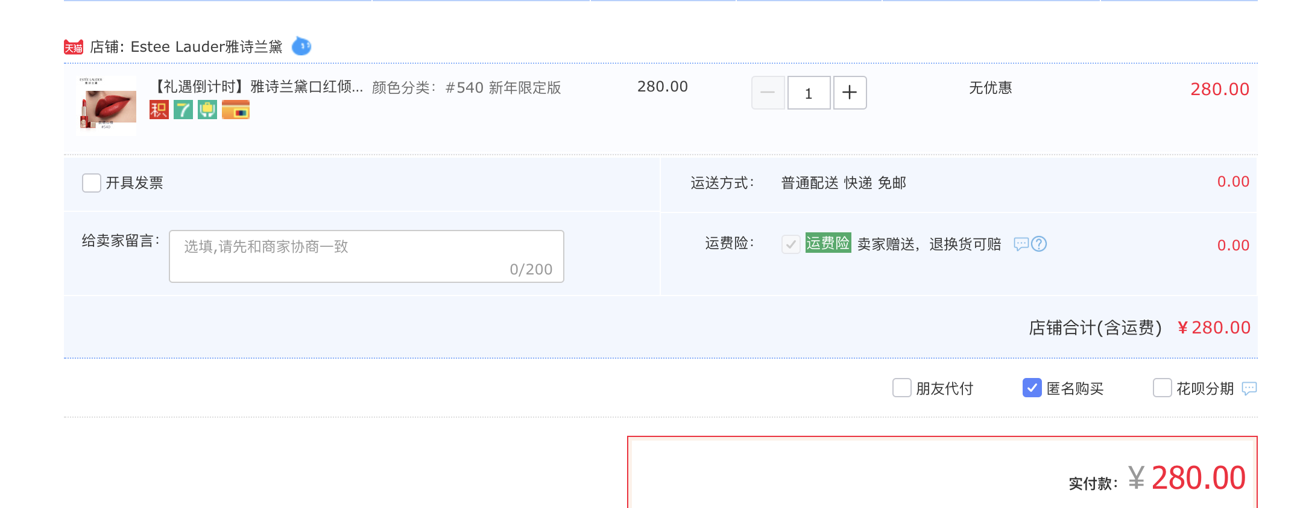Screen dimensions: 1300x508
Task: Click the 实付款 total 280.00 amount
Action: (1187, 479)
